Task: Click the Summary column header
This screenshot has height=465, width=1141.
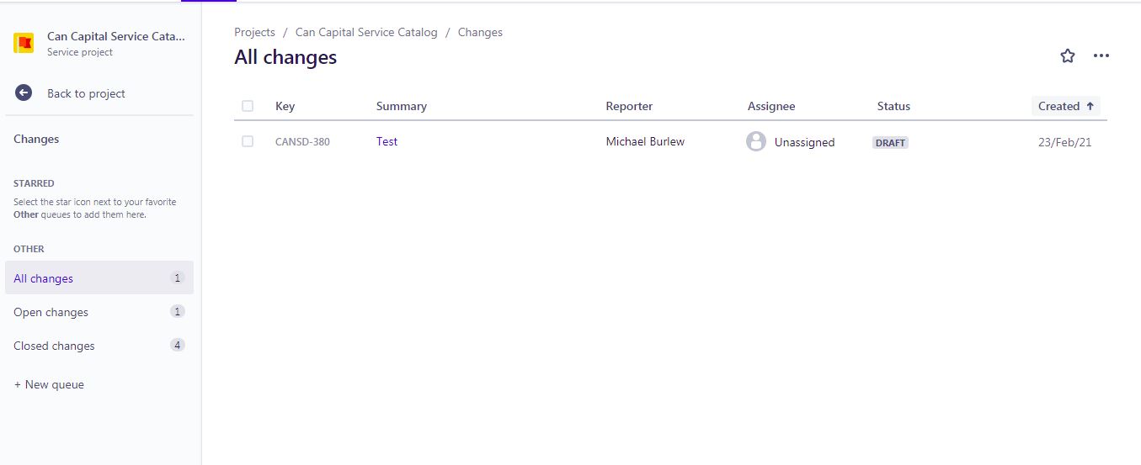Action: [x=401, y=106]
